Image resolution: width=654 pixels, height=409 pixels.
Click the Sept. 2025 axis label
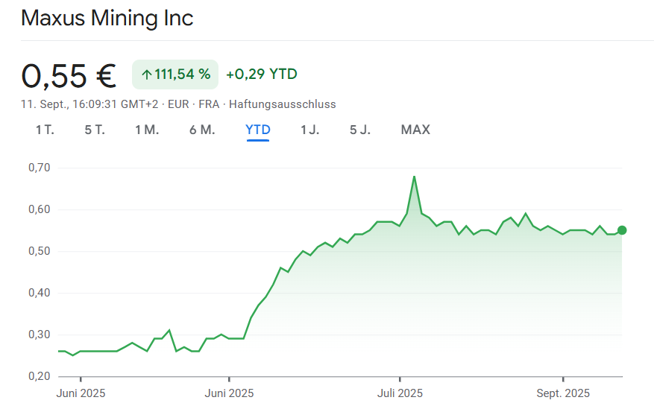pyautogui.click(x=563, y=393)
